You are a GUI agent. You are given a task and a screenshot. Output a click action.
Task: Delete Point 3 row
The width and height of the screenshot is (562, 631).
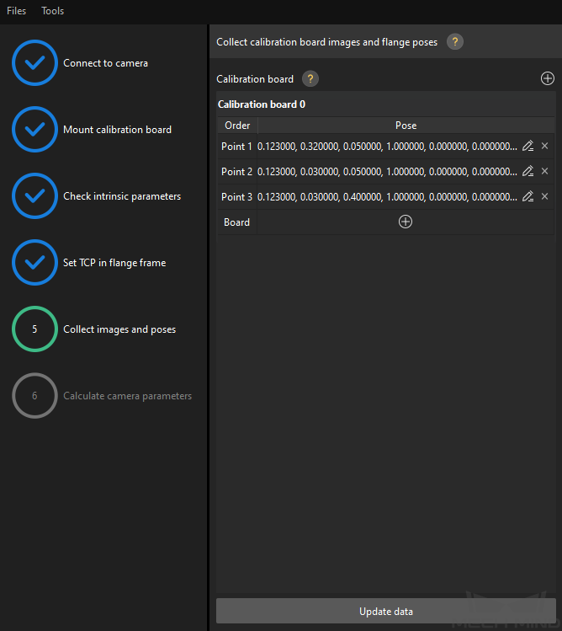coord(544,197)
